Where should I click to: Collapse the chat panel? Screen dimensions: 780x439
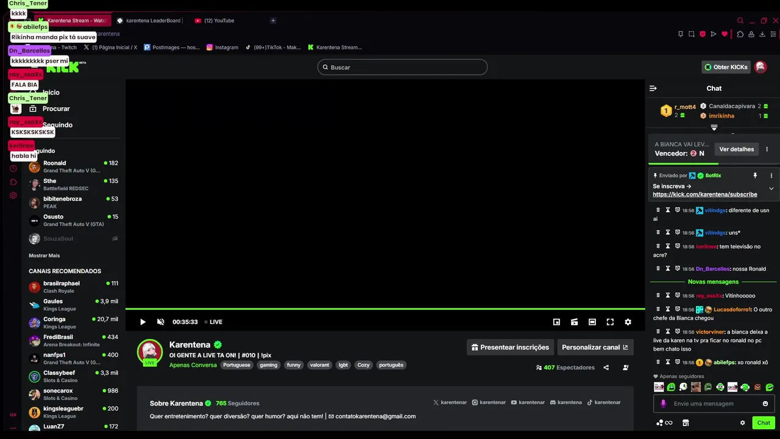[x=653, y=88]
